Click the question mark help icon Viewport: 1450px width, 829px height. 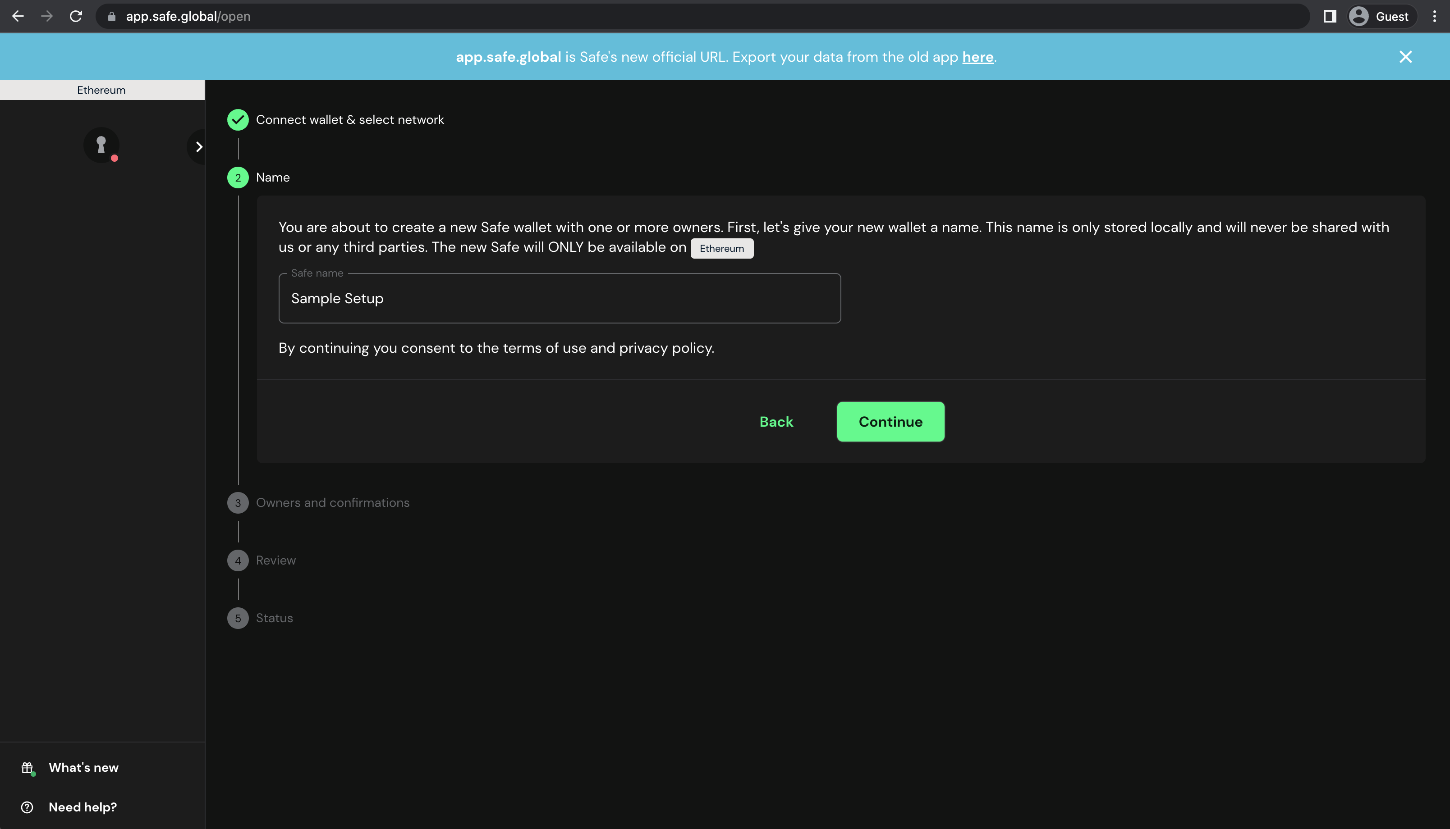(27, 807)
